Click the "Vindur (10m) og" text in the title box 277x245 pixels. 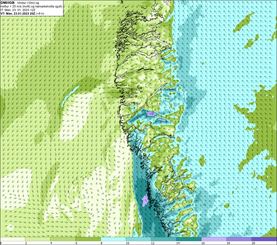point(28,3)
